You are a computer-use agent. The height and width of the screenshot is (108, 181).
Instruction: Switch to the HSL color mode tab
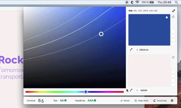(x=135, y=11)
